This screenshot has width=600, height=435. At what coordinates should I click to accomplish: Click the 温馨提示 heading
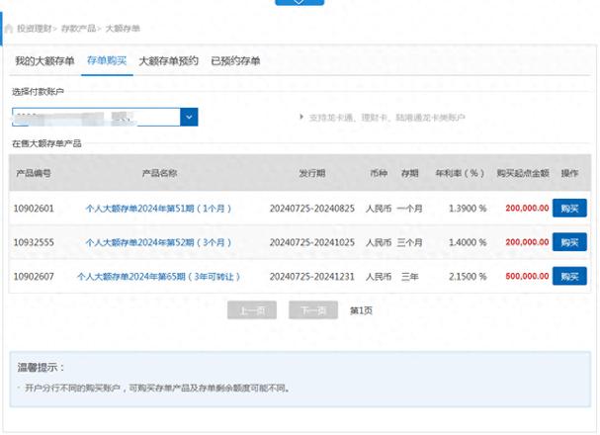click(x=41, y=368)
